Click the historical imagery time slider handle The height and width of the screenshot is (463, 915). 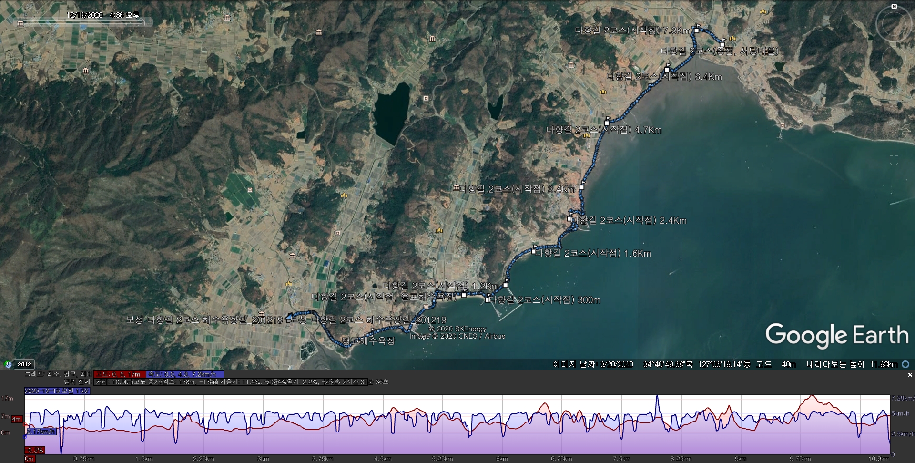141,22
